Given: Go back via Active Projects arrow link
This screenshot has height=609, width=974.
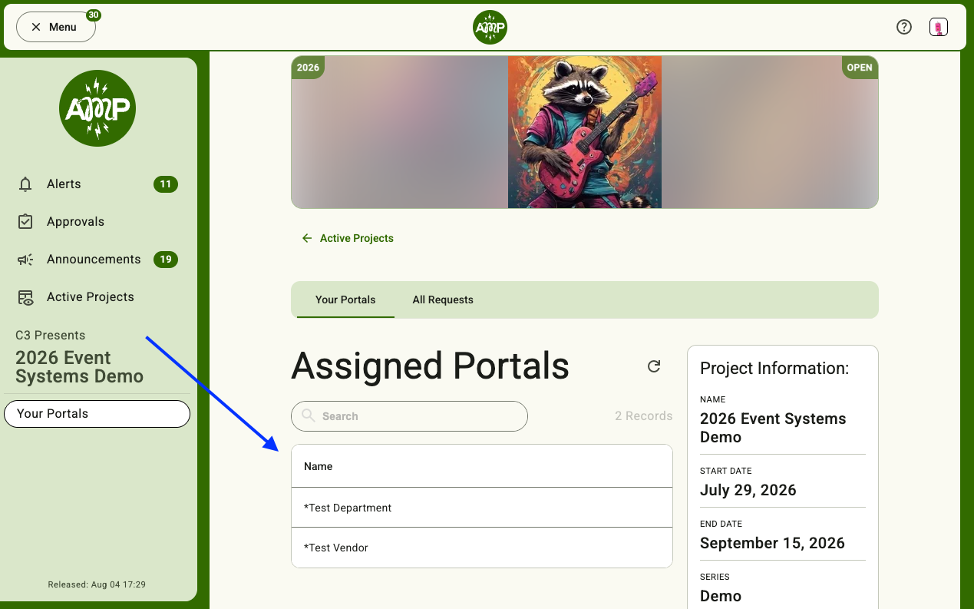Looking at the screenshot, I should (348, 238).
